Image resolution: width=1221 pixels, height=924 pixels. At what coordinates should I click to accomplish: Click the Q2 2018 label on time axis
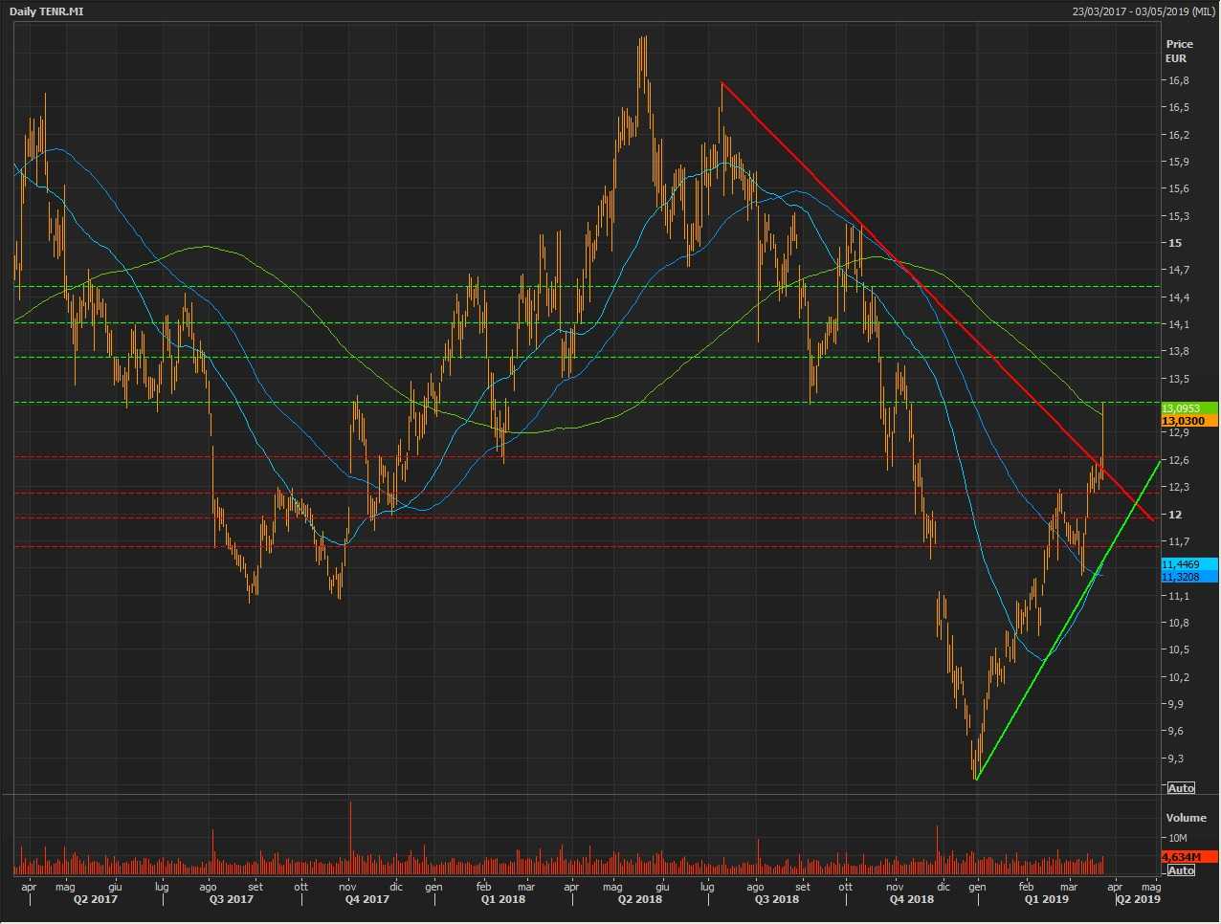coord(640,899)
